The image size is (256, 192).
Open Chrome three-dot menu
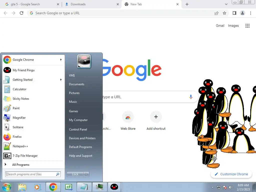click(250, 13)
